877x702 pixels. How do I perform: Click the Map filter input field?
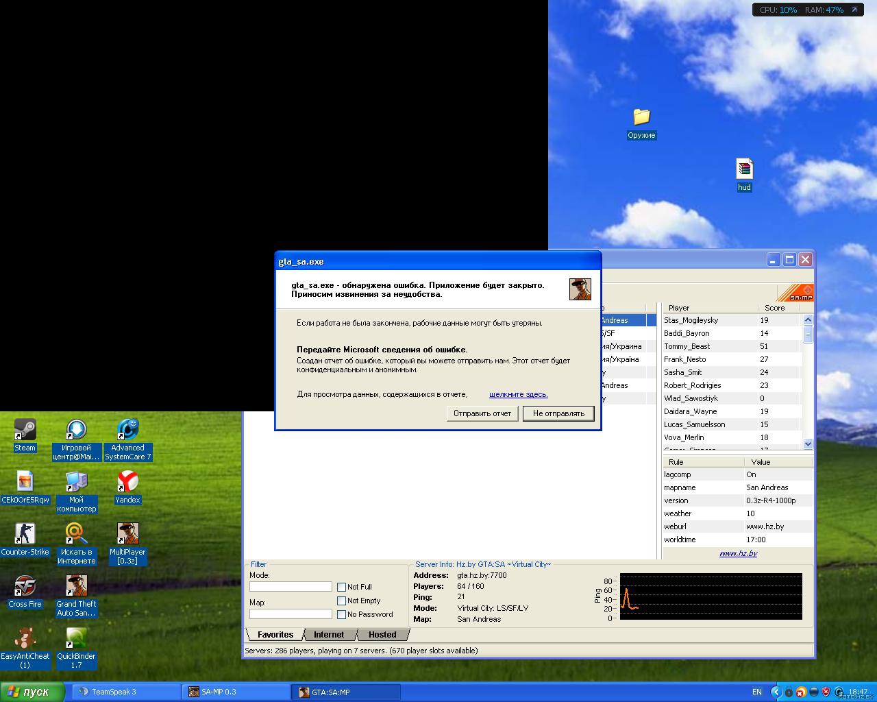point(291,614)
